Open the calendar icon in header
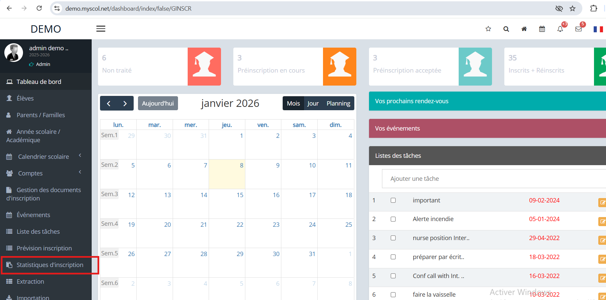Image resolution: width=606 pixels, height=300 pixels. [x=542, y=29]
